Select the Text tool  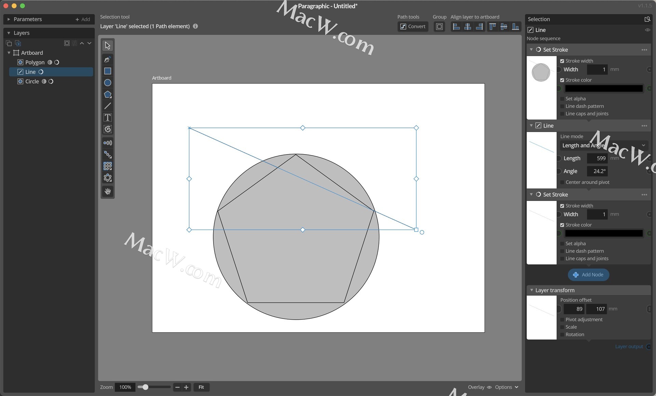click(x=107, y=118)
